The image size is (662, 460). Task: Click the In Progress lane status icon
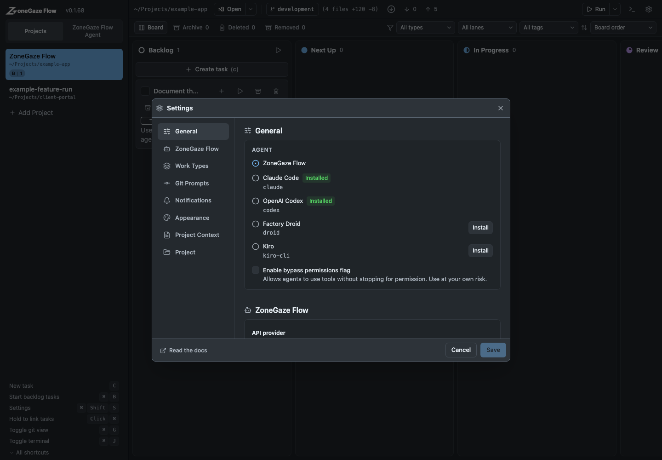467,50
